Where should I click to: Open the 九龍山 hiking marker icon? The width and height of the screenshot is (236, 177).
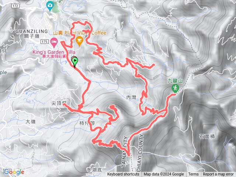point(175,88)
